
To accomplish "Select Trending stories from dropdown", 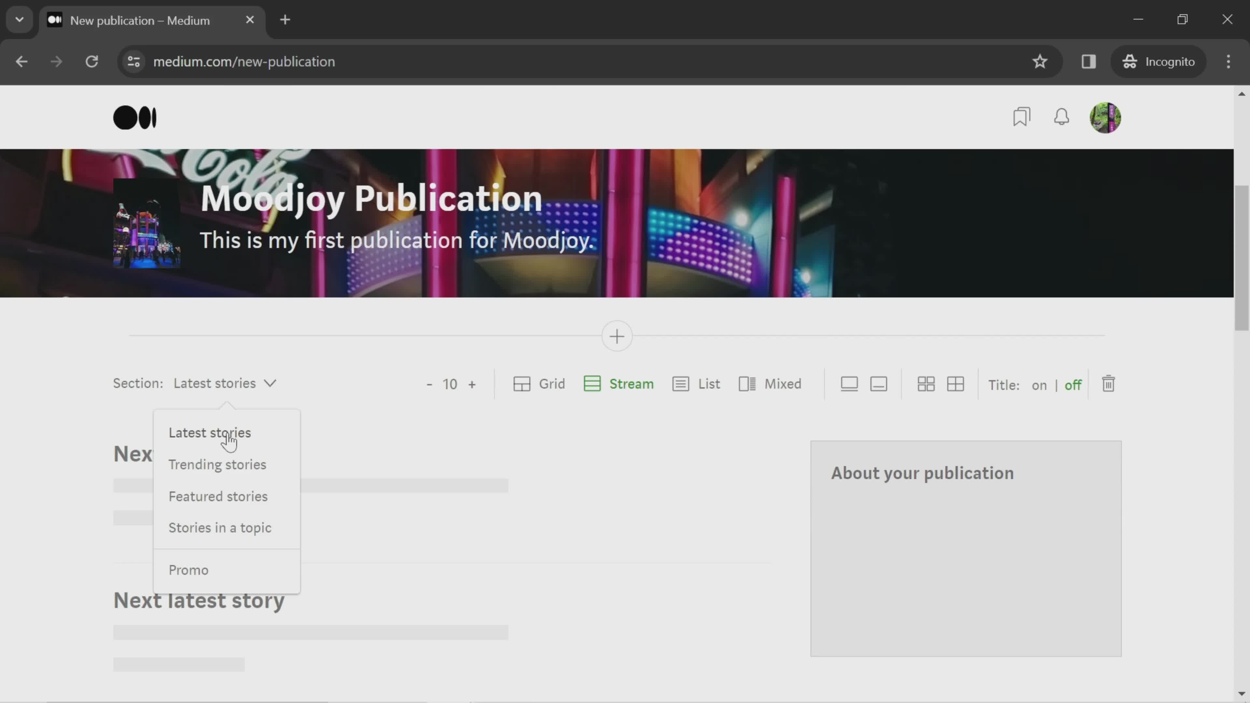I will (217, 464).
